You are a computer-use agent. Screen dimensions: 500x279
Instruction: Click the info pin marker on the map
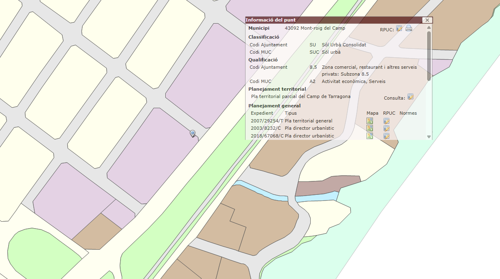(x=193, y=133)
